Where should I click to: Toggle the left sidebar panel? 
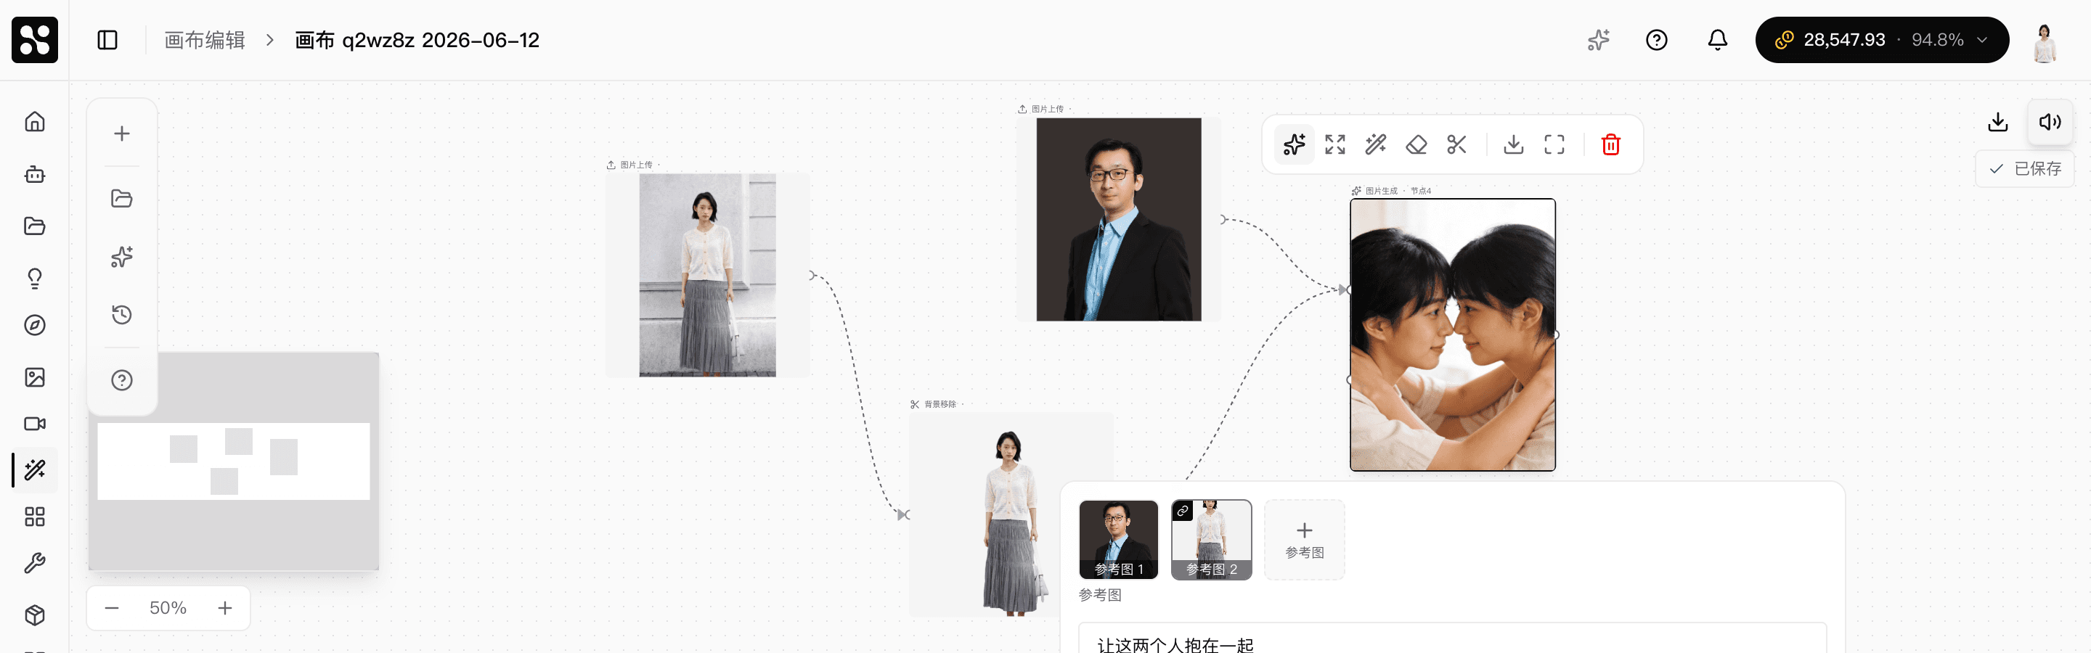(107, 40)
